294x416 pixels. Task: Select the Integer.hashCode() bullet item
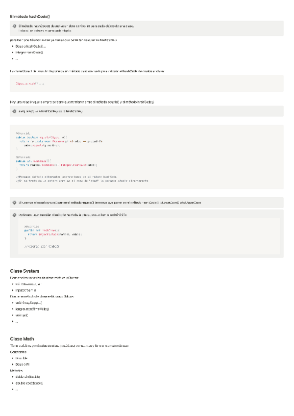pos(29,52)
